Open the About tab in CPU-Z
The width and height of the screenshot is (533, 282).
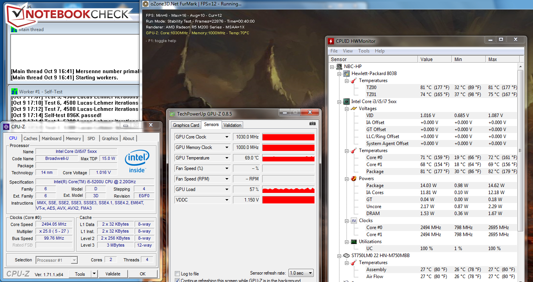(x=128, y=138)
